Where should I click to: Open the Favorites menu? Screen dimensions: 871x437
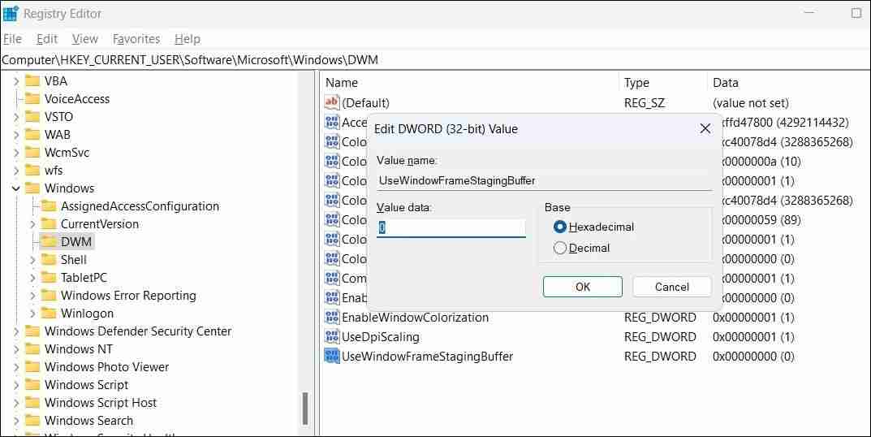click(x=136, y=38)
